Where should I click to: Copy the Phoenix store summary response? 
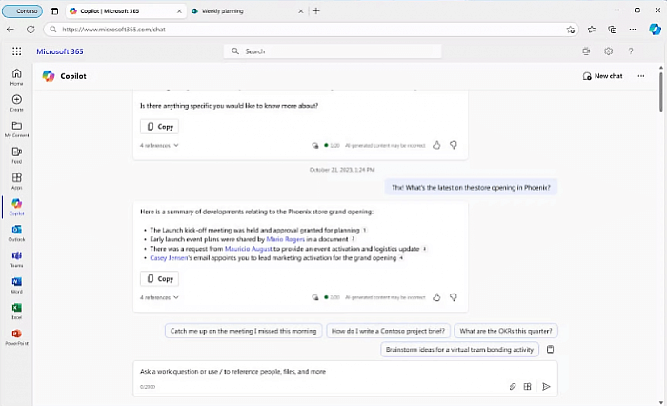coord(159,278)
